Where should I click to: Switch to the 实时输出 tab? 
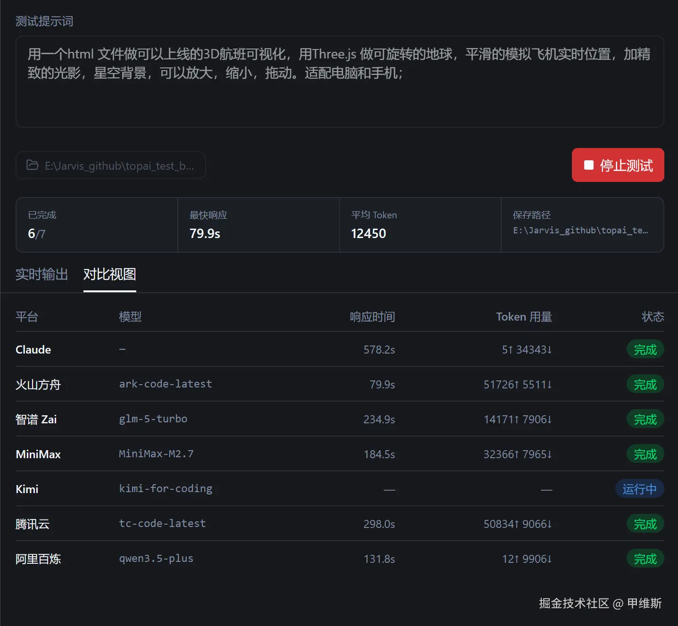click(42, 274)
